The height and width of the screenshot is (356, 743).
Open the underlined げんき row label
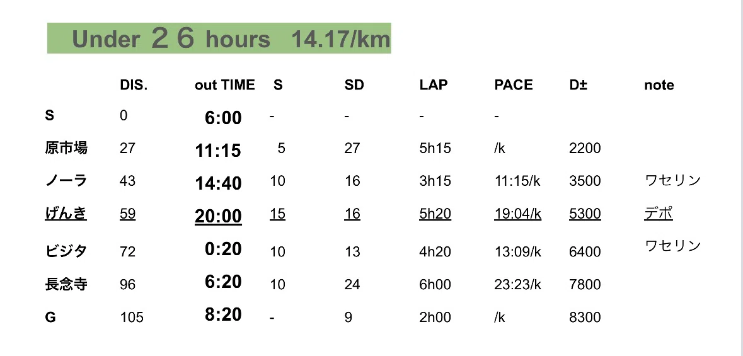click(66, 214)
